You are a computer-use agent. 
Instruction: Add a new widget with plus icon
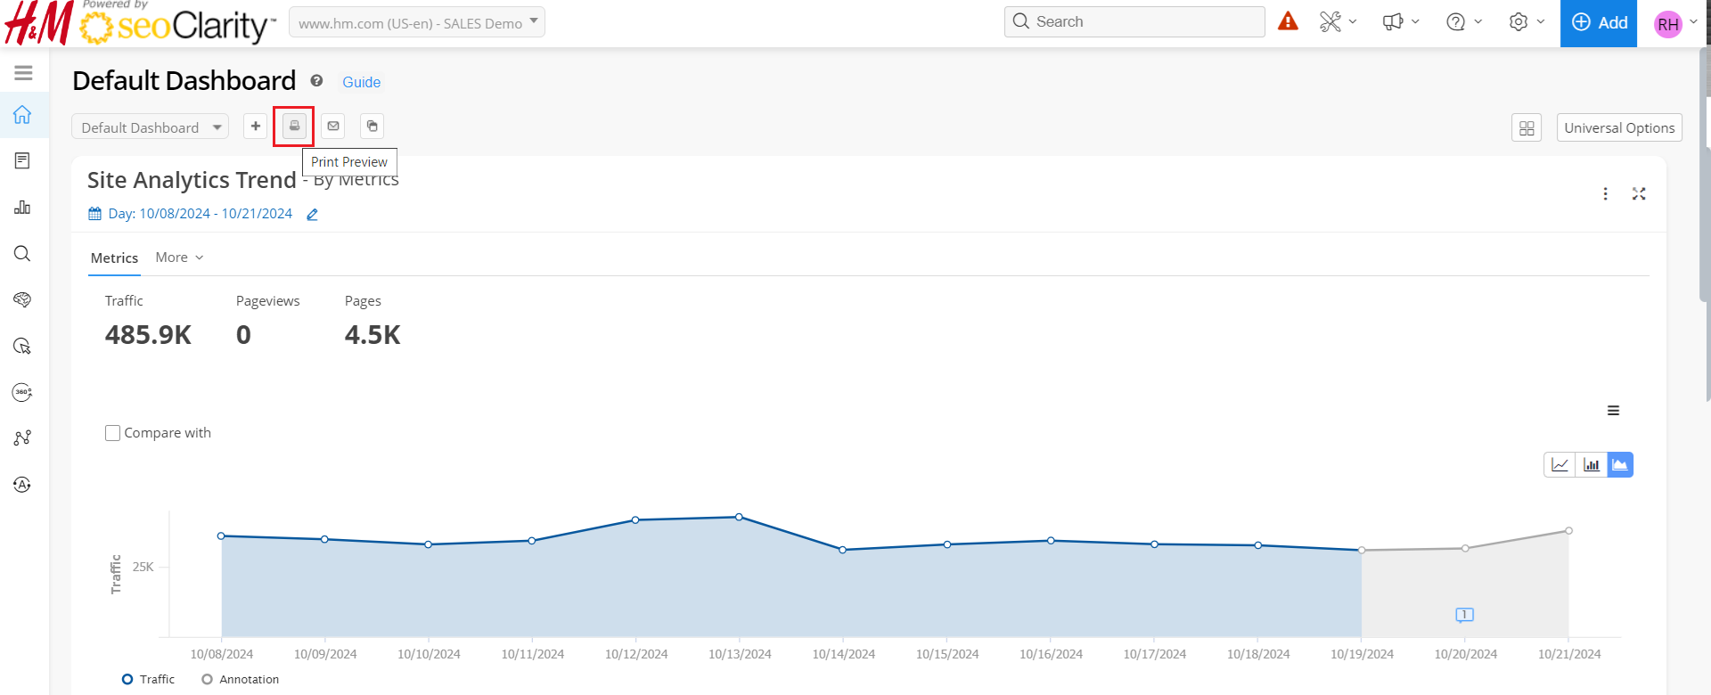[x=256, y=127]
